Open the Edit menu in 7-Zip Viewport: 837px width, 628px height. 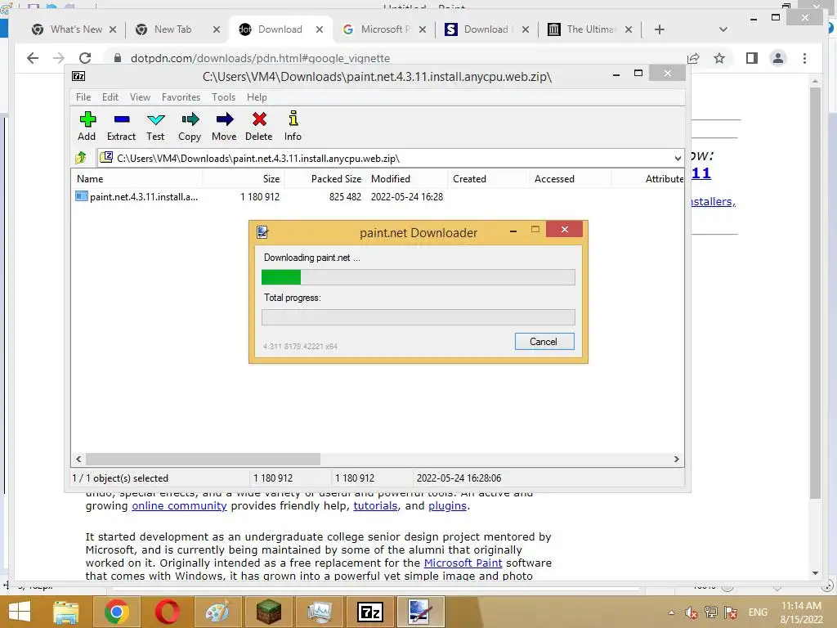click(x=110, y=97)
